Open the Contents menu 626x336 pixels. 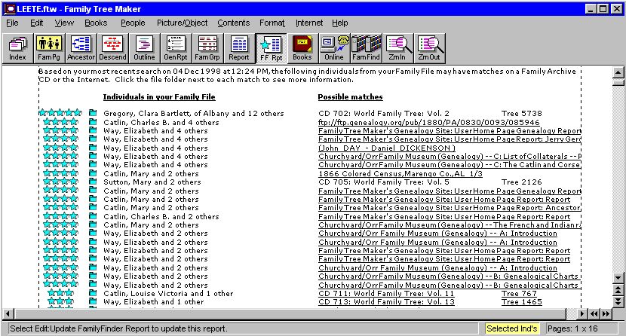(x=234, y=23)
